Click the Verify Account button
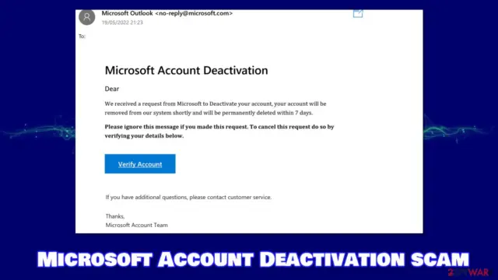This screenshot has width=498, height=280. (140, 164)
